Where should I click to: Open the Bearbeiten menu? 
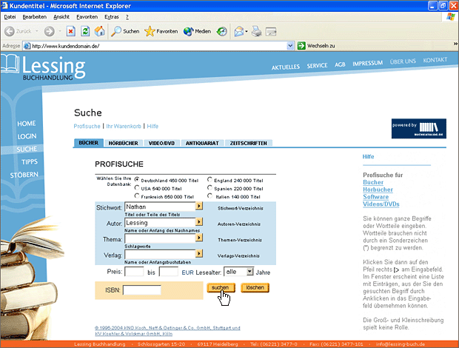click(35, 17)
